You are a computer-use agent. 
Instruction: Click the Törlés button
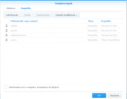[27, 15]
